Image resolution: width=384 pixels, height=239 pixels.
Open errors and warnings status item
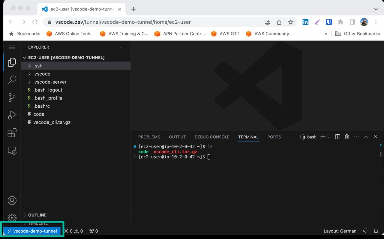[x=73, y=231]
